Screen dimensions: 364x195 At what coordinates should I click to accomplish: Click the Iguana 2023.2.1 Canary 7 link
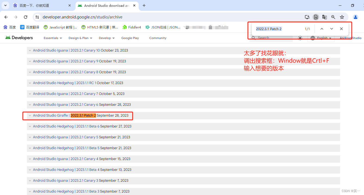point(66,94)
